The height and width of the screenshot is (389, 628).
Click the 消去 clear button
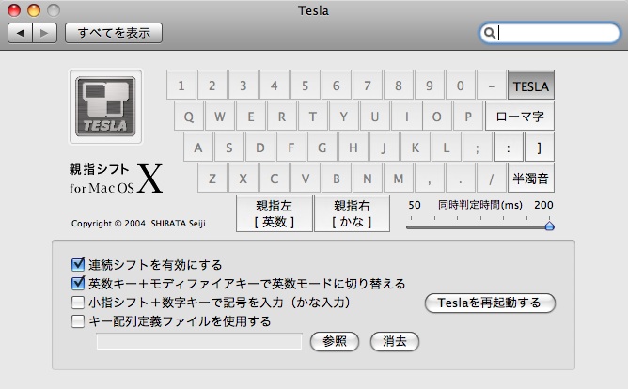395,341
